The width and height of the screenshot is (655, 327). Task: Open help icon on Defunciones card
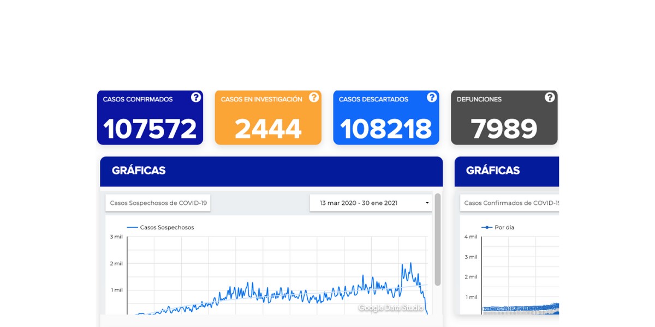coord(550,98)
